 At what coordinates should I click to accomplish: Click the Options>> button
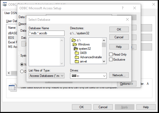pyautogui.click(x=127, y=84)
